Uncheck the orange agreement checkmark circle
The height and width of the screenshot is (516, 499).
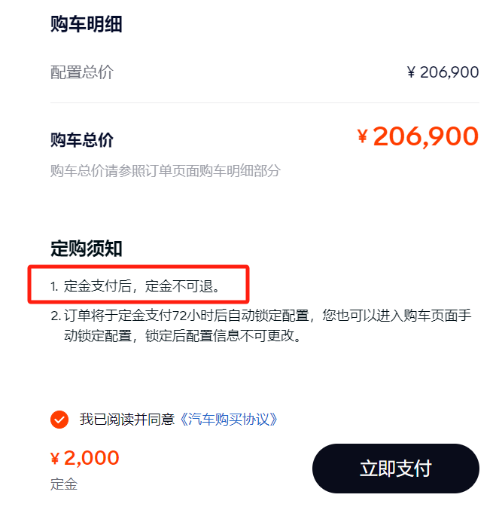click(59, 420)
